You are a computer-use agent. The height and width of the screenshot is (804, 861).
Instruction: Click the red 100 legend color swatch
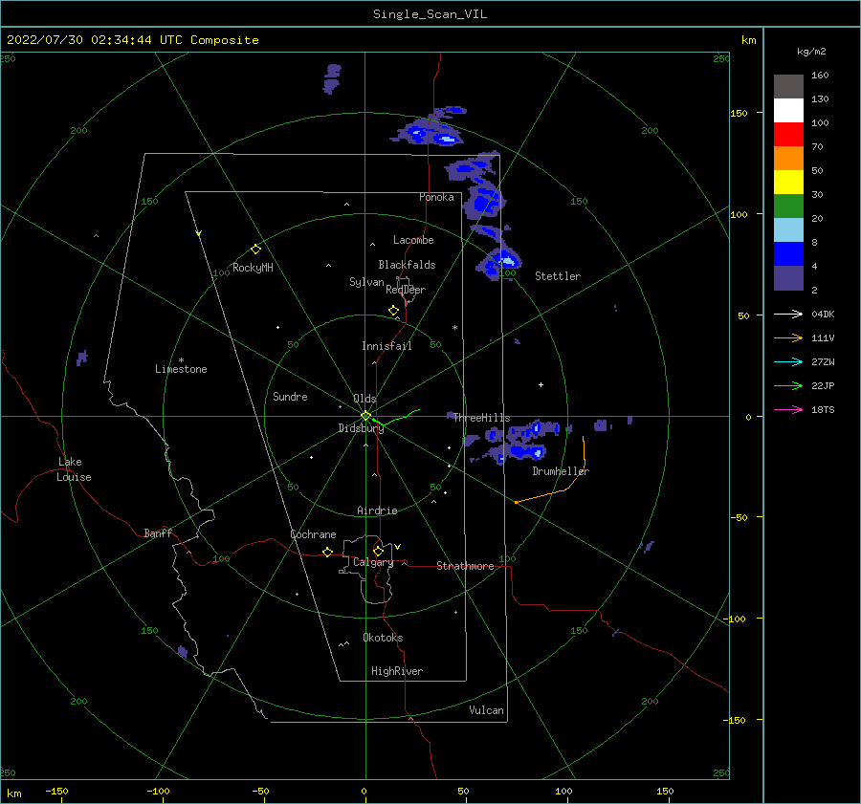tap(788, 135)
